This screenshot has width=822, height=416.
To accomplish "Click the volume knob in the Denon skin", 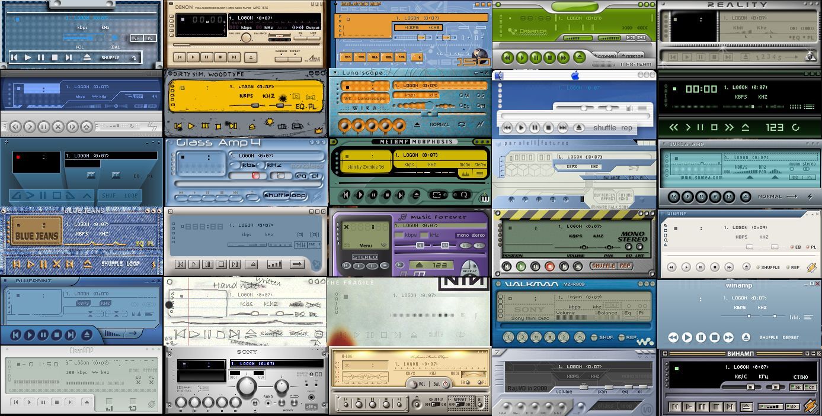I will click(x=245, y=37).
